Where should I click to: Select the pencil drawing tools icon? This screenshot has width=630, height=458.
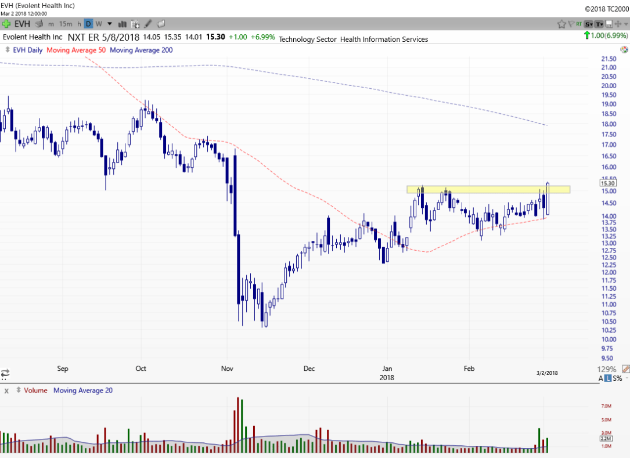point(148,24)
